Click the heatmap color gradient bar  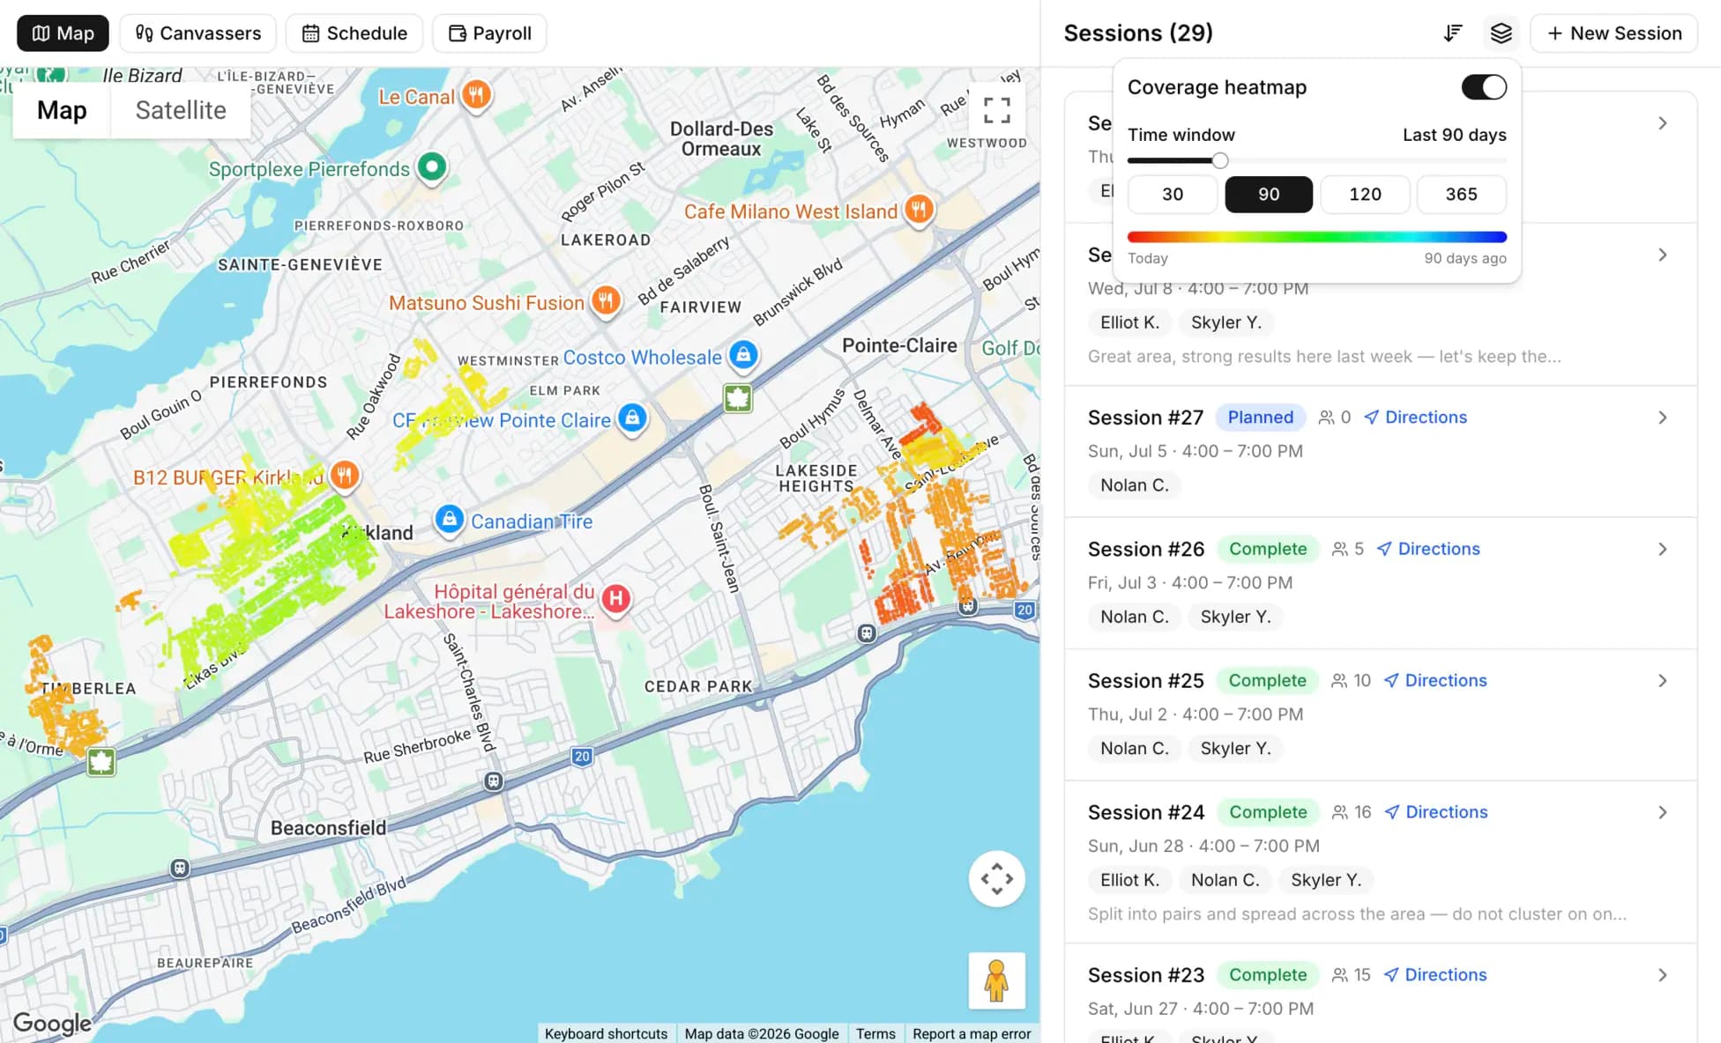tap(1317, 237)
